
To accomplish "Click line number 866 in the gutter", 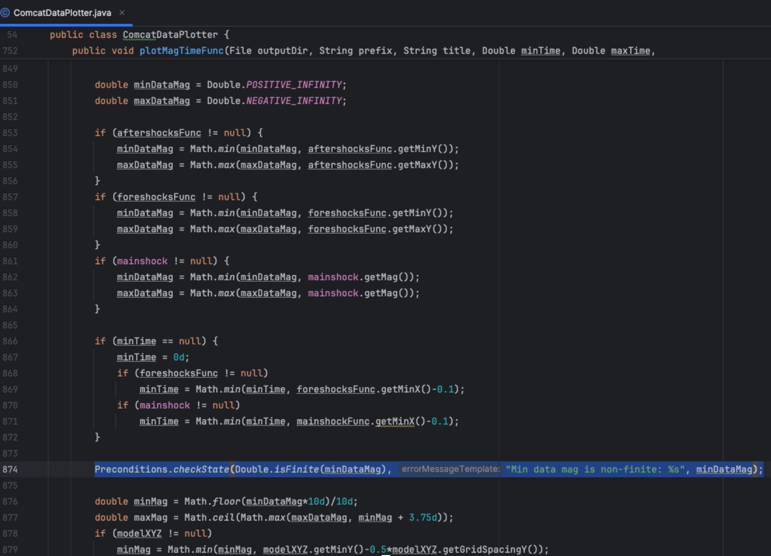I will coord(10,341).
